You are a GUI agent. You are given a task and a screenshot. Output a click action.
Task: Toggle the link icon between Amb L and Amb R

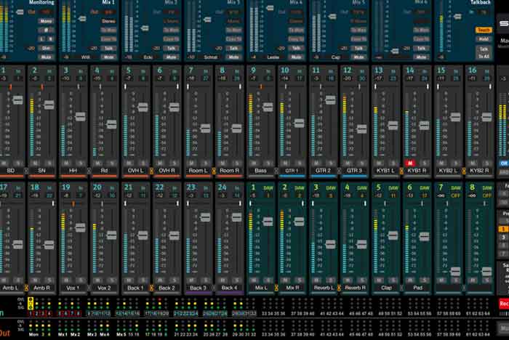coord(26,288)
